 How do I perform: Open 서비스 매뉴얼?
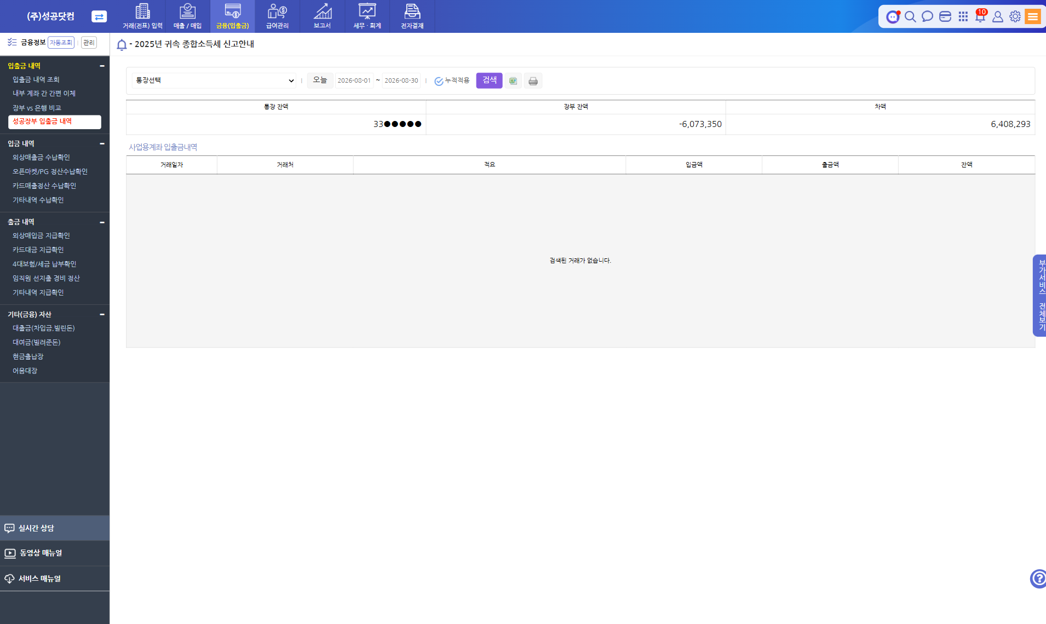[55, 579]
